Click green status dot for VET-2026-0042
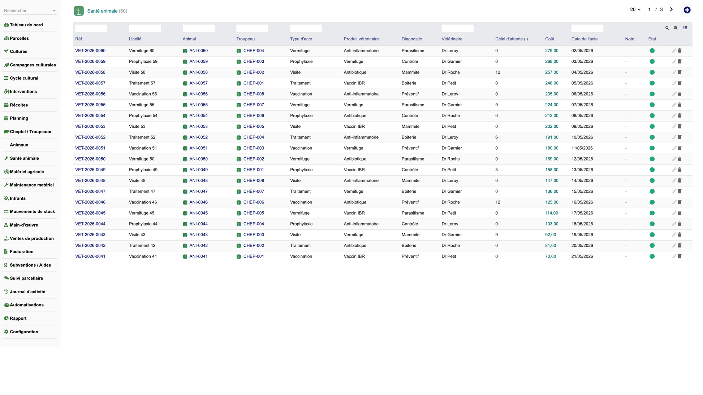The image size is (703, 395). 652,246
